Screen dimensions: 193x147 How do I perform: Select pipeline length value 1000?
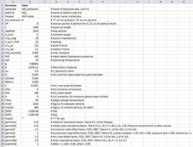click(x=30, y=27)
